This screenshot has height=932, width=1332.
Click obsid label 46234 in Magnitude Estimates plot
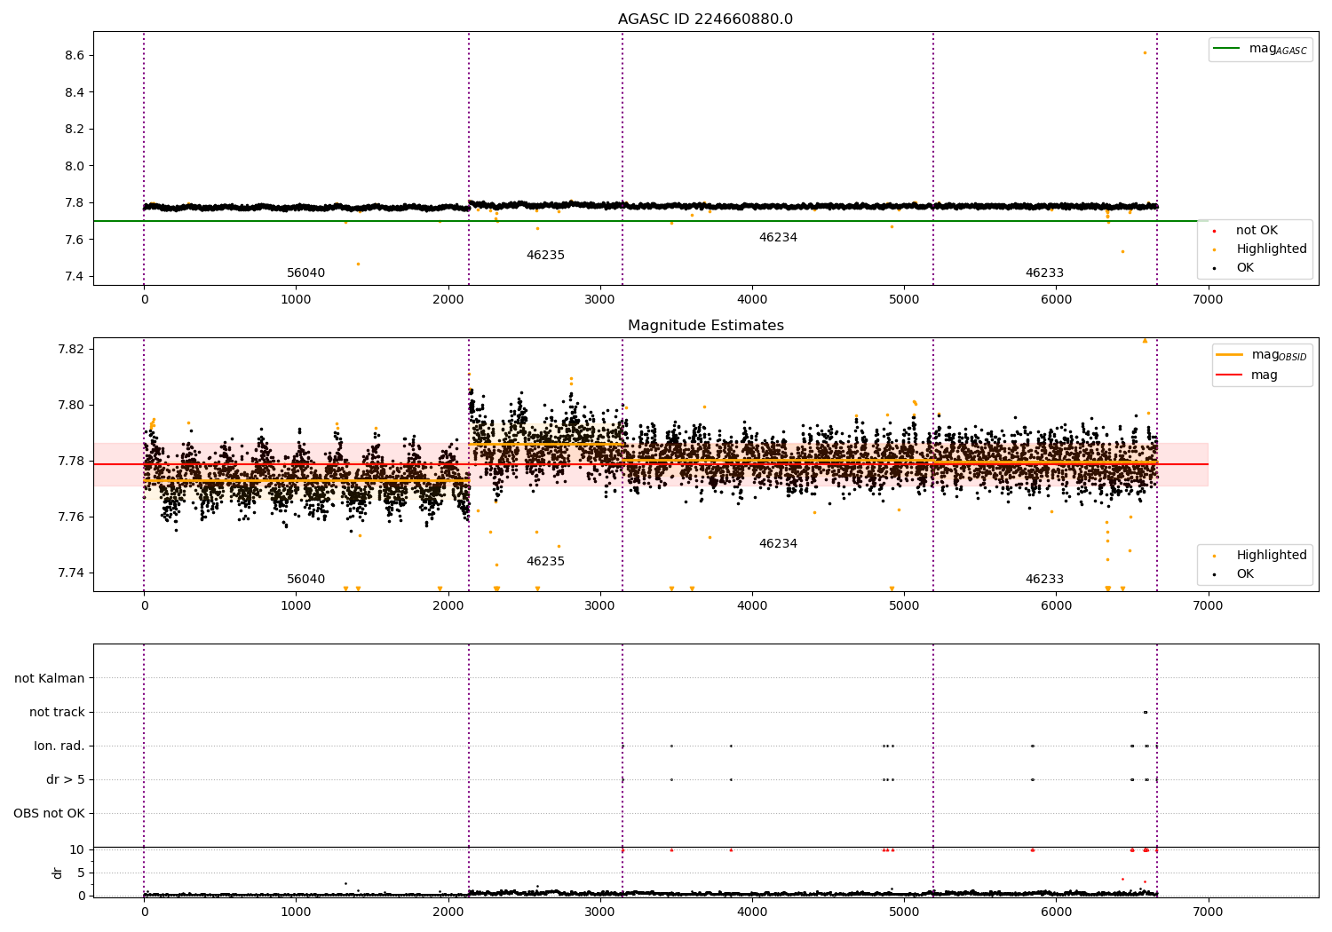click(778, 544)
